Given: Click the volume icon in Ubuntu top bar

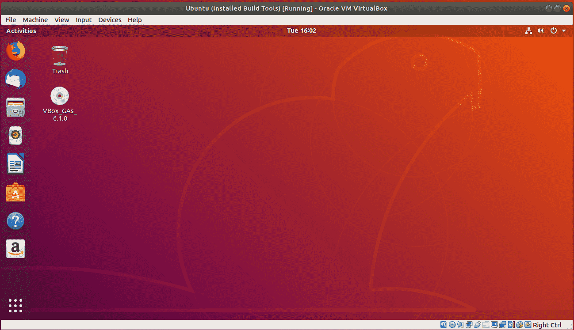Looking at the screenshot, I should pyautogui.click(x=540, y=30).
